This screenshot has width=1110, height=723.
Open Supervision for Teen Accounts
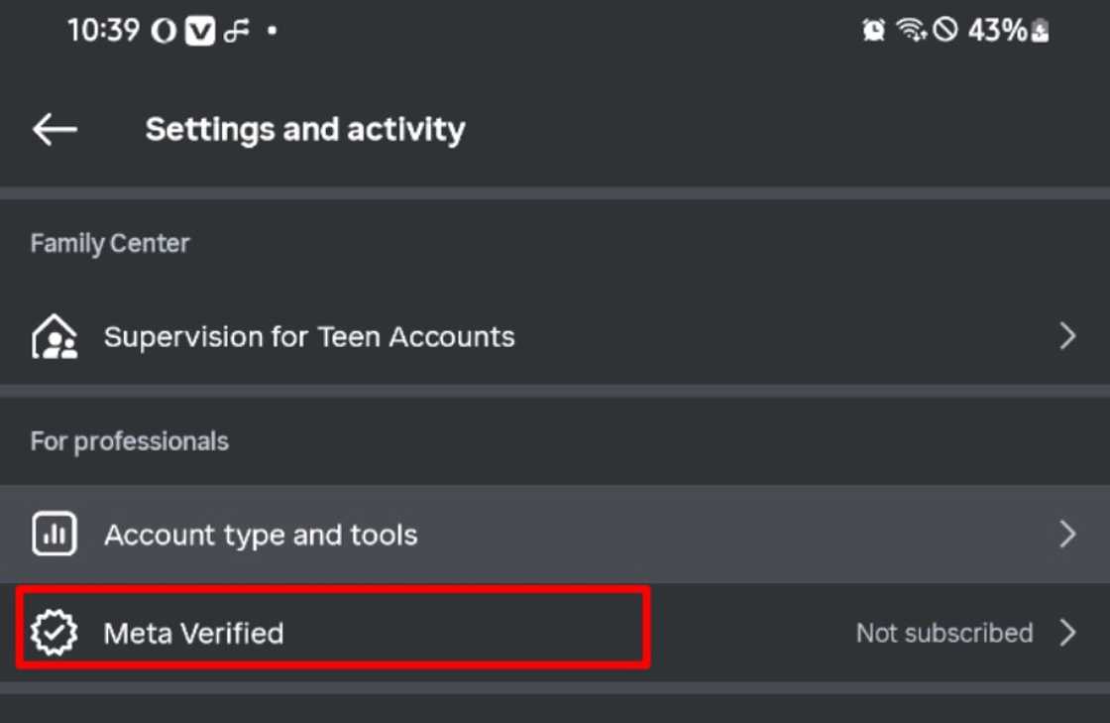point(309,337)
